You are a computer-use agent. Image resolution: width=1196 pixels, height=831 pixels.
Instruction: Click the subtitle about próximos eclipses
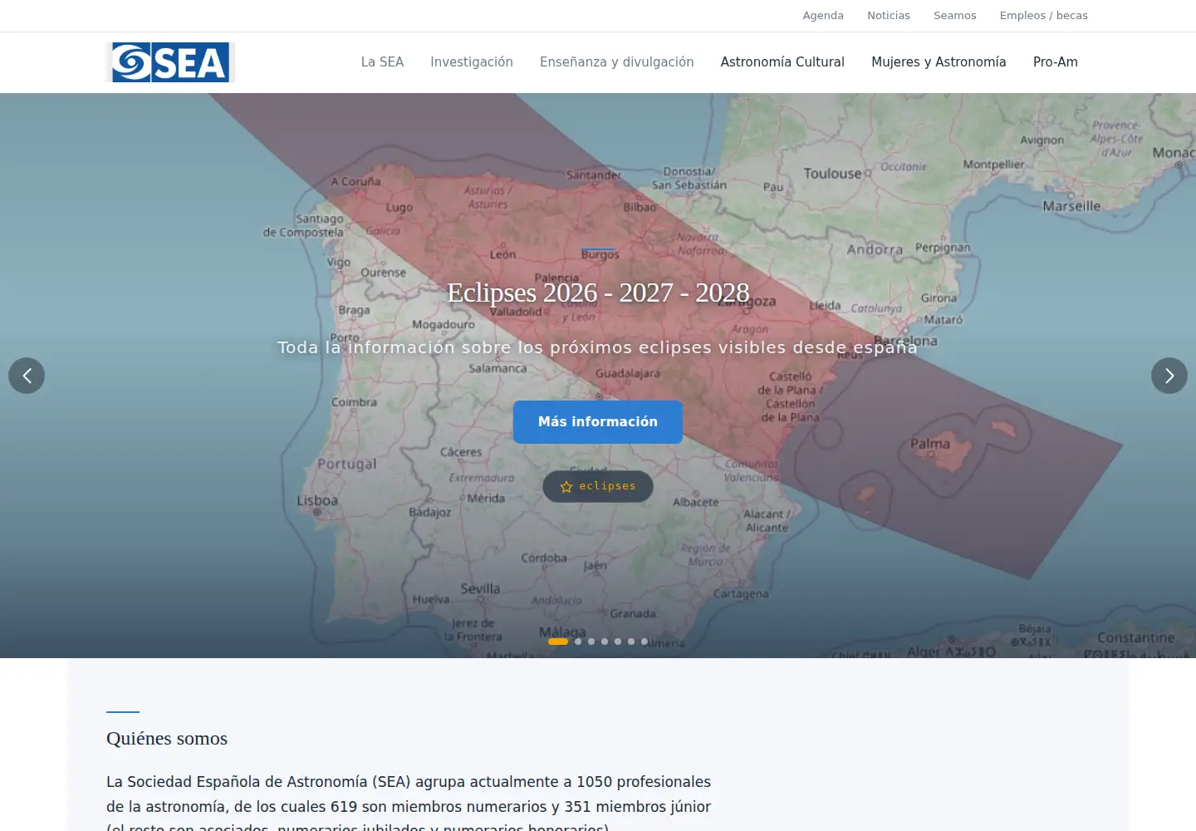[598, 347]
